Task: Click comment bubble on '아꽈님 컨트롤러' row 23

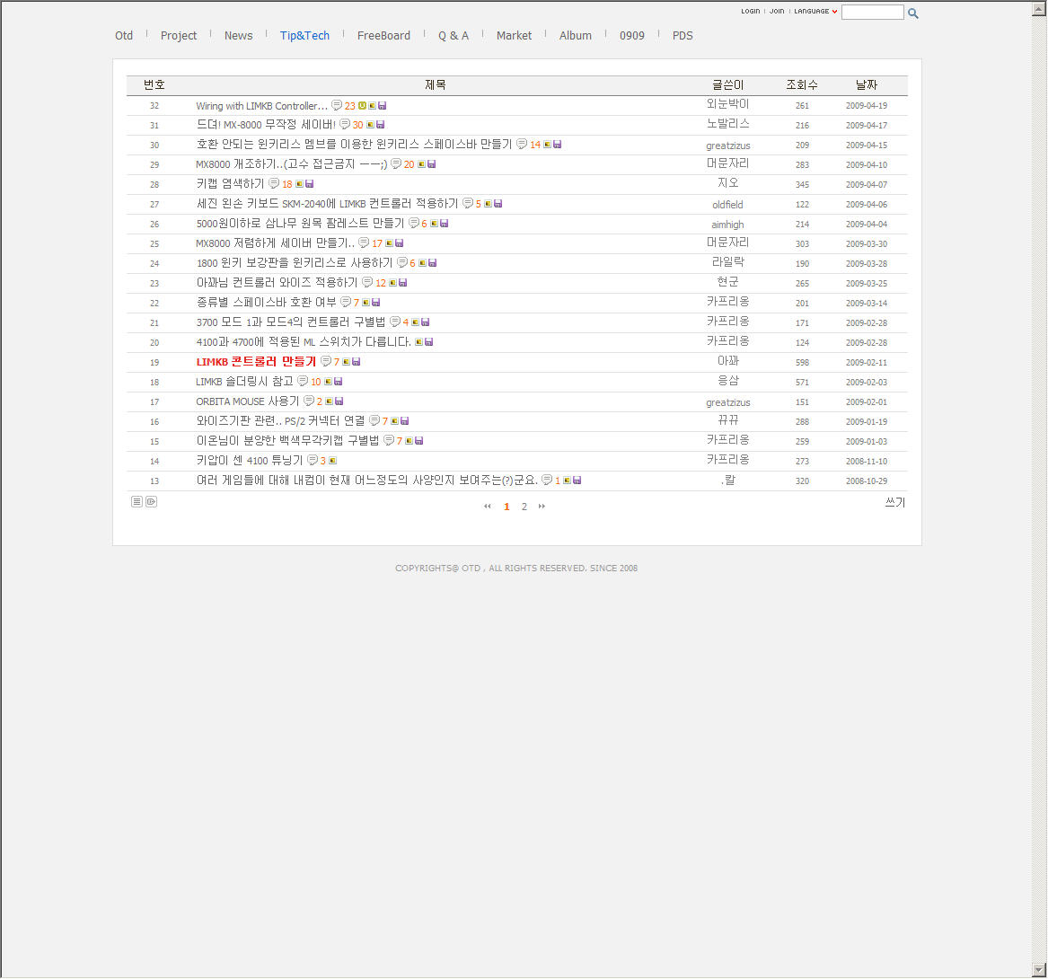Action: (367, 283)
